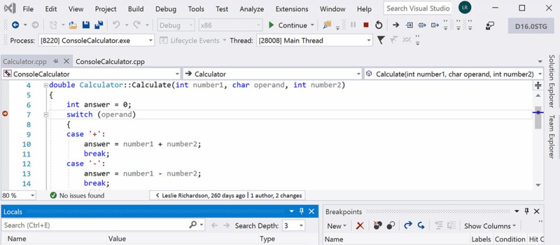560x245 pixels.
Task: Open the Continue button dropdown arrow
Action: (x=313, y=25)
